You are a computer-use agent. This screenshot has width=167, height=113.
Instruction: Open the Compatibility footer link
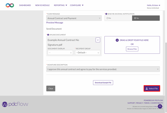157,103
